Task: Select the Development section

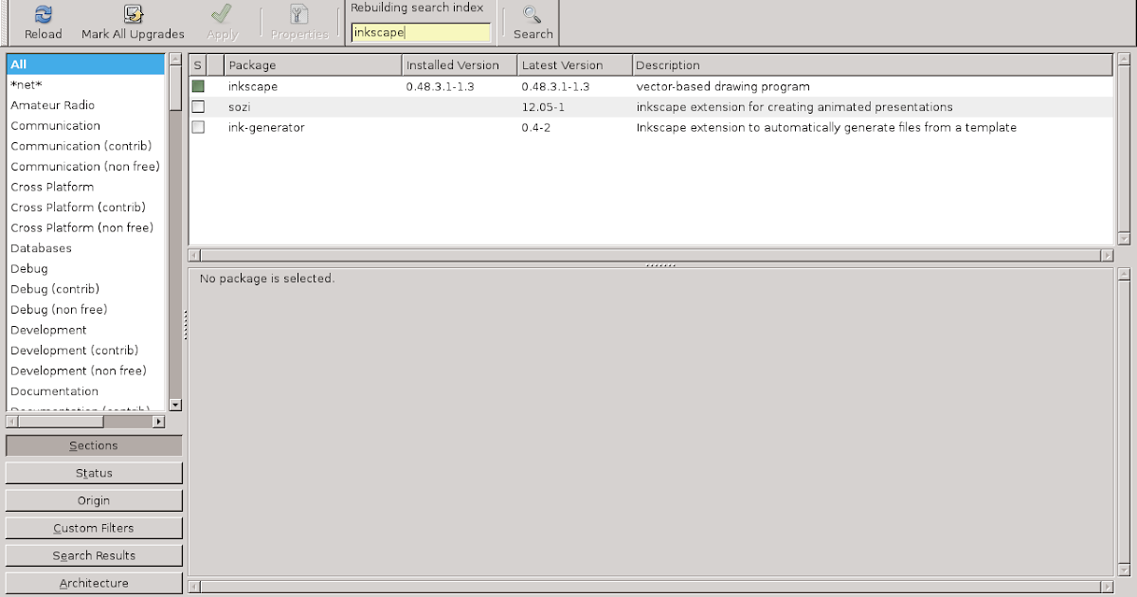Action: click(x=85, y=330)
